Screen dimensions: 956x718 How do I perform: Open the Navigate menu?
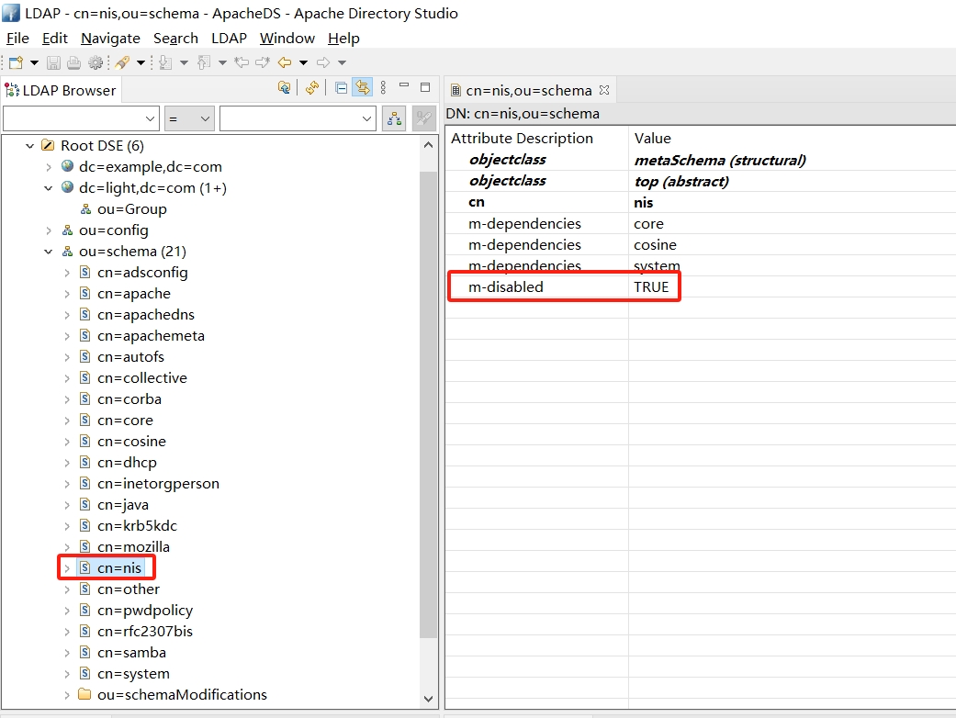110,39
